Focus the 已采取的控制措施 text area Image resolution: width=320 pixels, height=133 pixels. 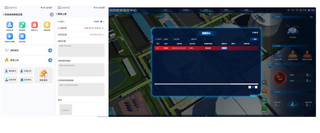click(x=81, y=89)
